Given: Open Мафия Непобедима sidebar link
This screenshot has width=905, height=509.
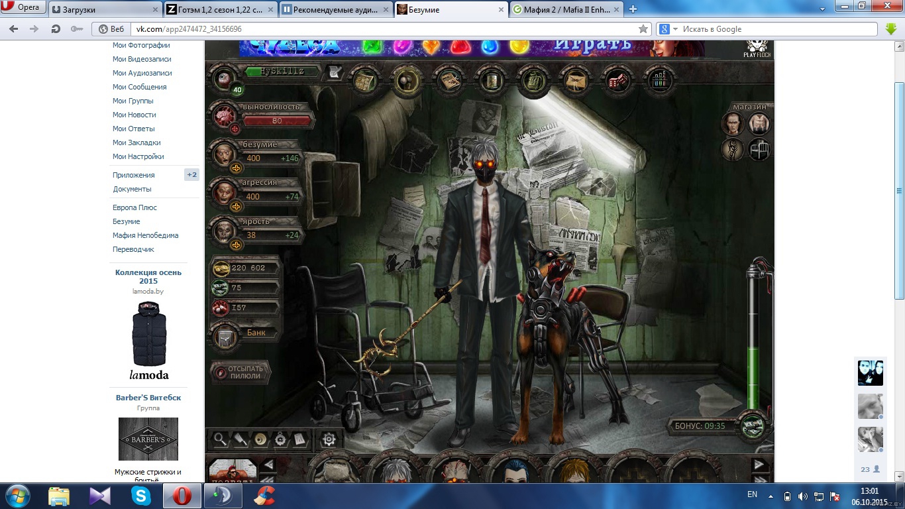Looking at the screenshot, I should [146, 235].
